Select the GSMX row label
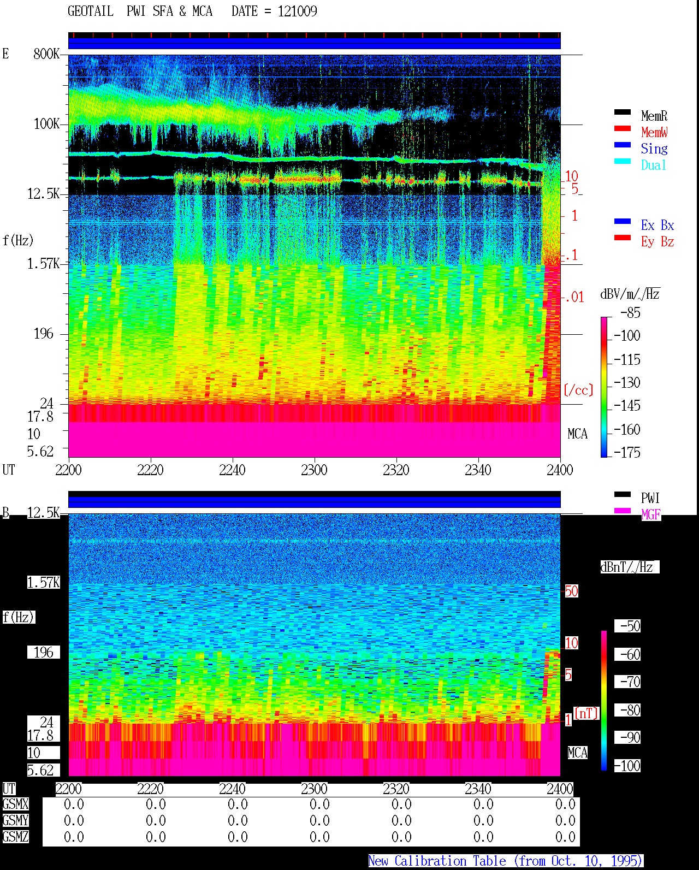699x870 pixels. click(x=15, y=804)
